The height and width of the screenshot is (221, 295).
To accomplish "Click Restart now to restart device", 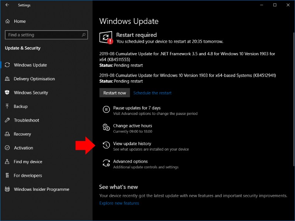I will tap(115, 93).
